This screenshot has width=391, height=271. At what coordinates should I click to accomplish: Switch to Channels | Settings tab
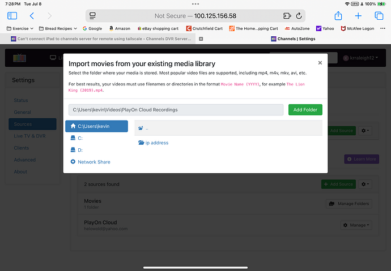tap(292, 38)
